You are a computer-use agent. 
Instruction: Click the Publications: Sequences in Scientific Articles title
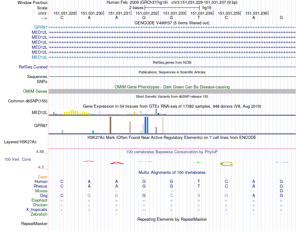tap(172, 72)
